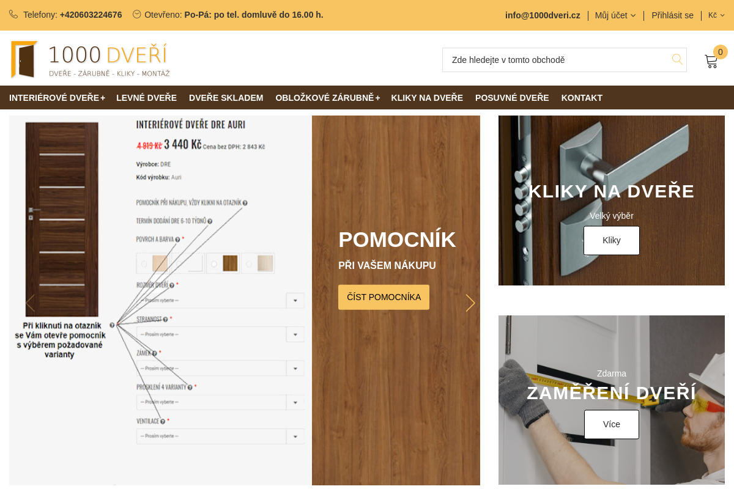Click the Číst pomocníka button

tap(384, 297)
